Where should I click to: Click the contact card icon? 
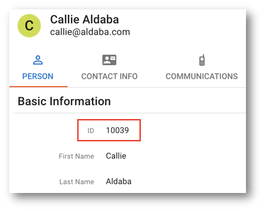(109, 60)
